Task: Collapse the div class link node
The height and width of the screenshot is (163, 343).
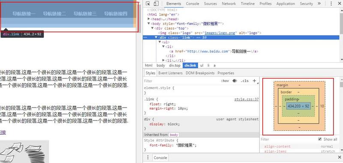Action: 156,37
